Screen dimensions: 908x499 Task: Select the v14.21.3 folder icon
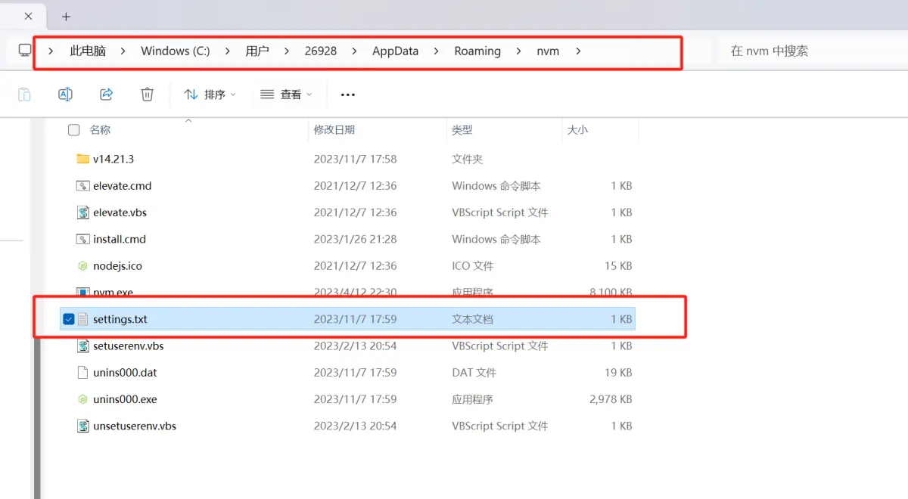tap(83, 159)
